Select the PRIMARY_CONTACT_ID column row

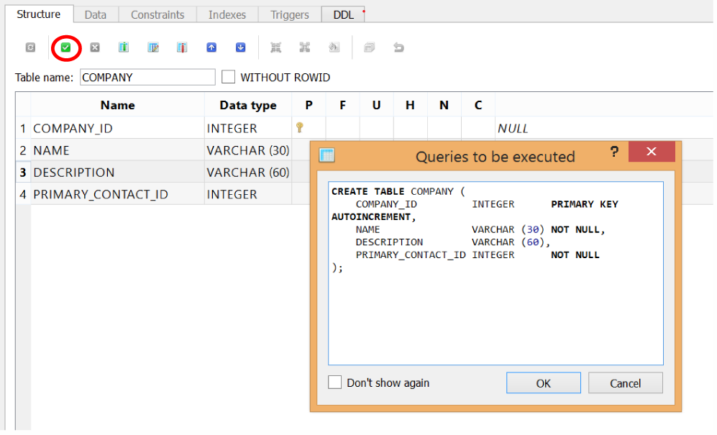click(x=100, y=194)
